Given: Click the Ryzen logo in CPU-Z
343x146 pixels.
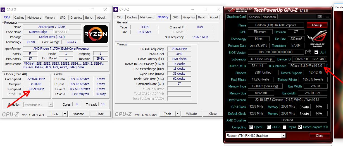Looking at the screenshot, I should [96, 34].
